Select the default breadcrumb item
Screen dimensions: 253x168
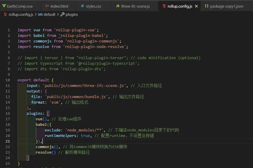[49, 14]
